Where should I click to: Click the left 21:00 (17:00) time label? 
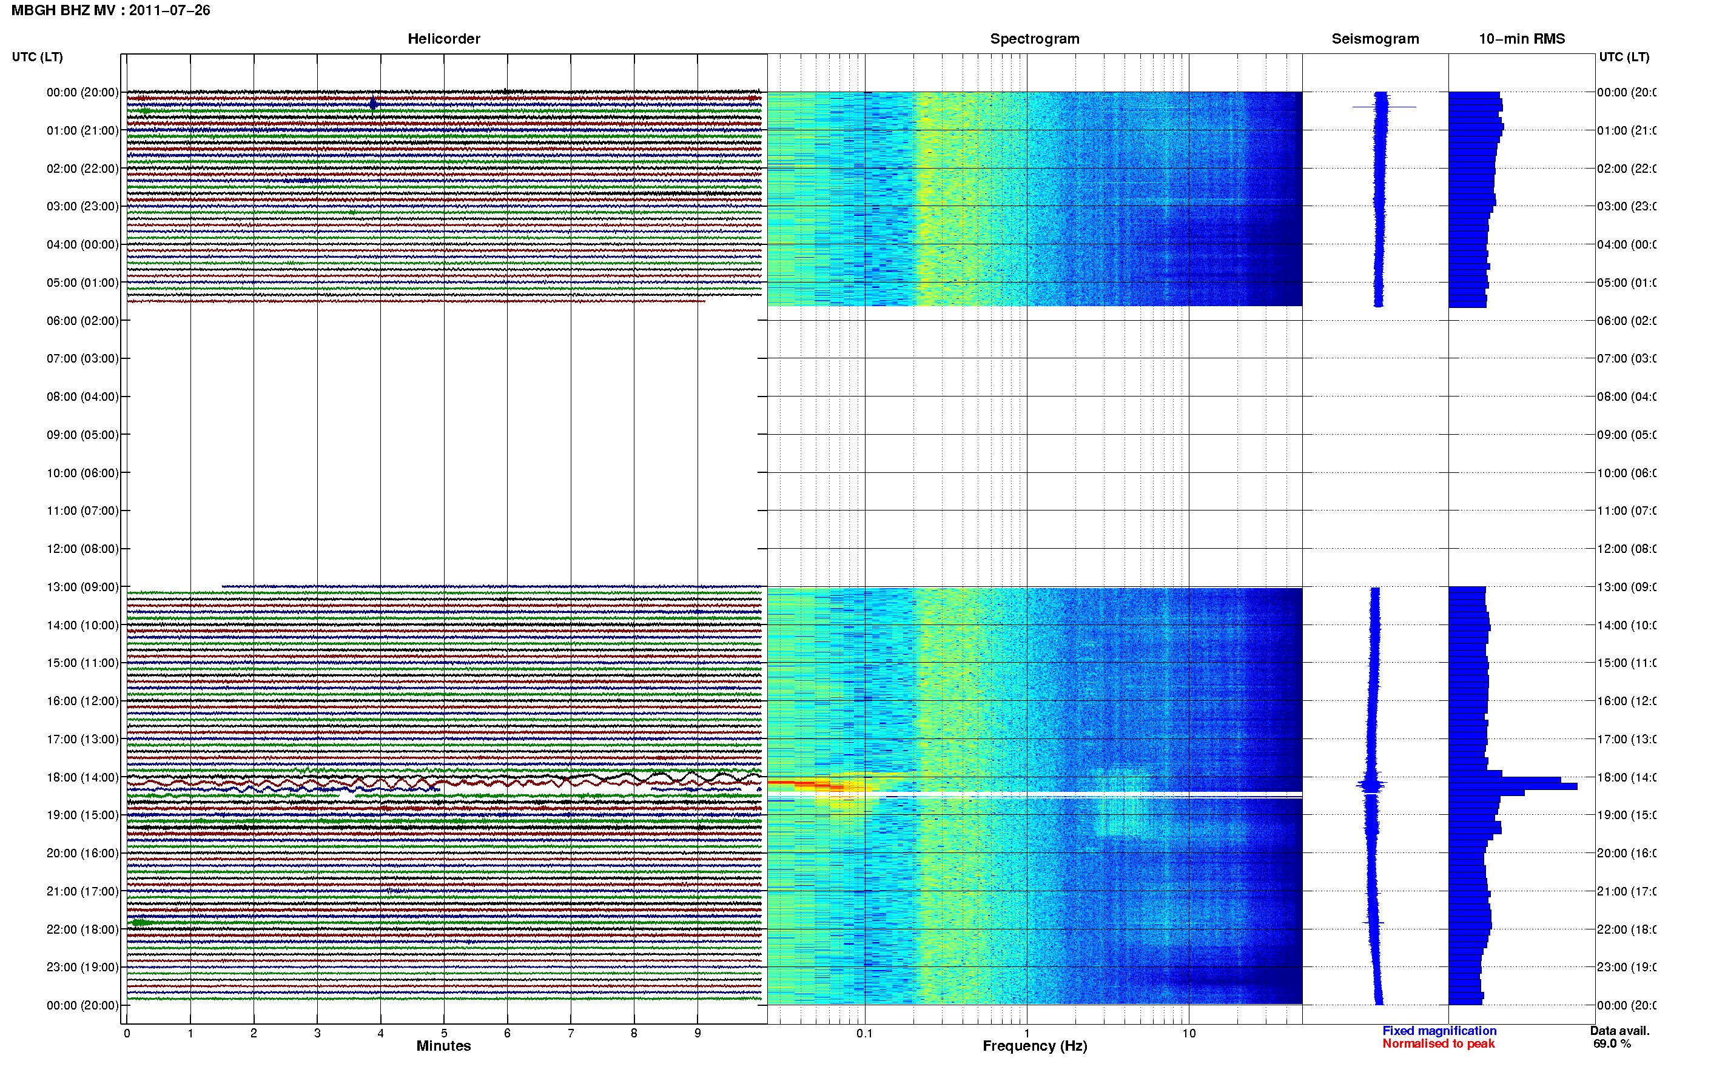pyautogui.click(x=82, y=891)
